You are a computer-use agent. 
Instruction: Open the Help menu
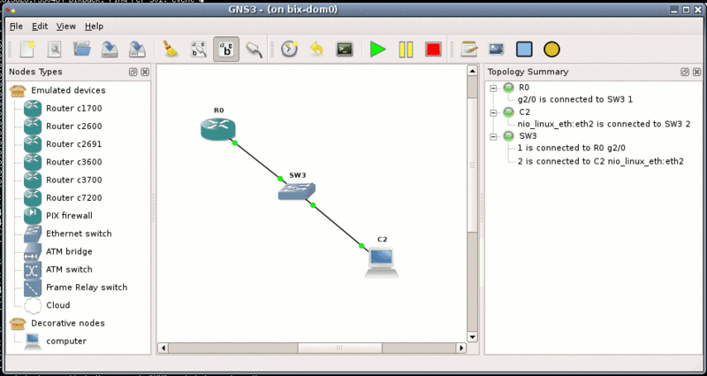click(95, 27)
